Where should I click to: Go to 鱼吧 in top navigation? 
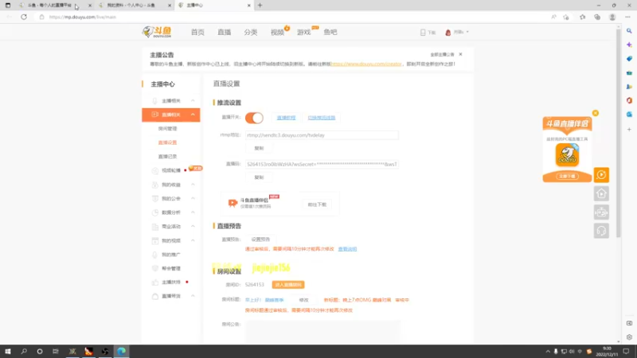(330, 32)
